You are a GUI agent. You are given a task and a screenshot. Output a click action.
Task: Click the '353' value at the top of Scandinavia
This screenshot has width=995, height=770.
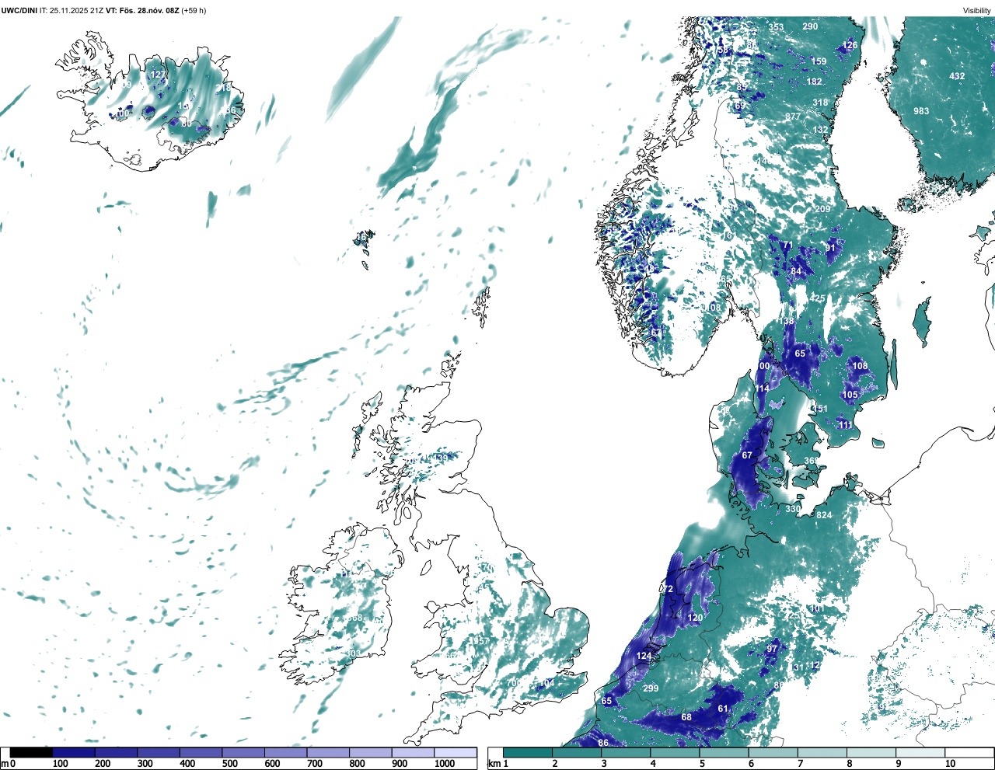[776, 27]
